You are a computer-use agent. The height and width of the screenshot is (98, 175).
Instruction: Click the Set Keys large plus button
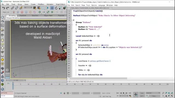click(x=136, y=94)
